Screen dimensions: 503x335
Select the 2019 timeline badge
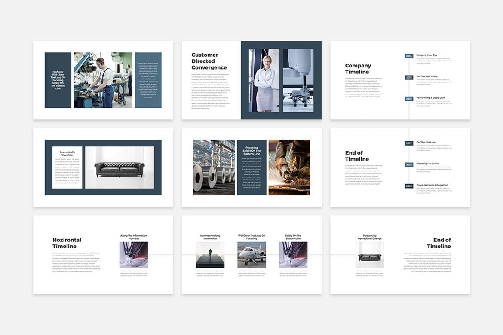408,186
